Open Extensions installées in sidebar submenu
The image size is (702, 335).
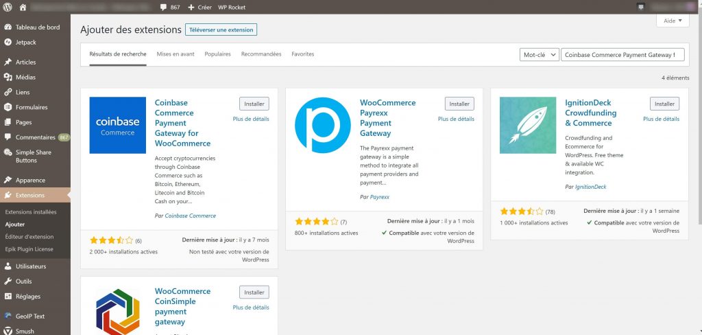click(x=30, y=212)
